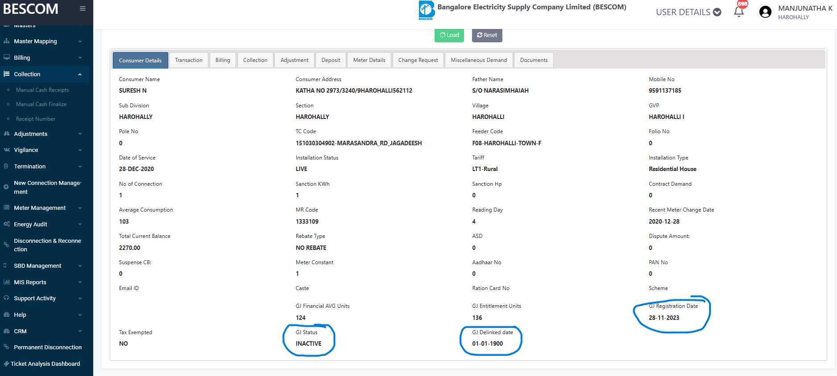
Task: Expand the Master Mapping chevron
Action: pos(80,41)
